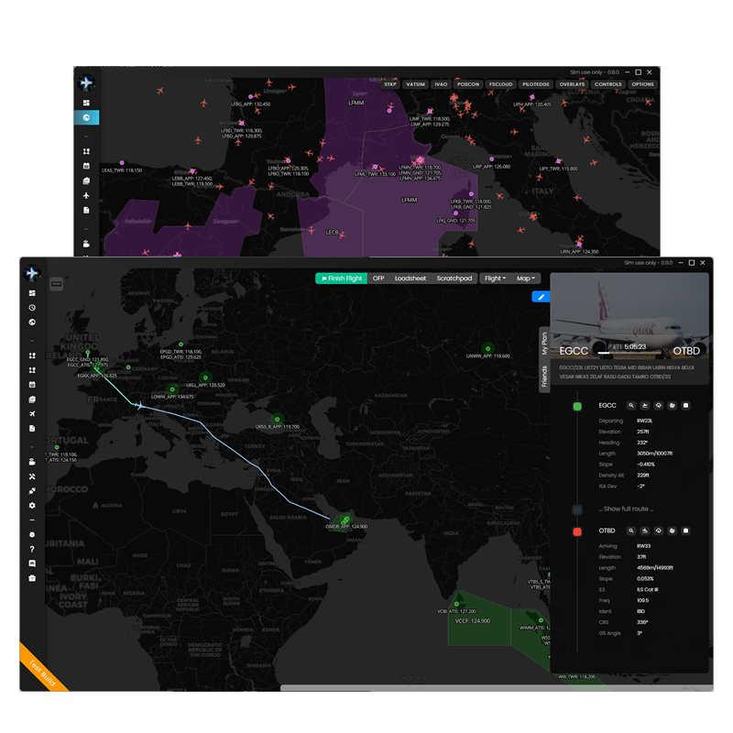Click the clock icon in the front sidebar
733x733 pixels.
pos(32,308)
